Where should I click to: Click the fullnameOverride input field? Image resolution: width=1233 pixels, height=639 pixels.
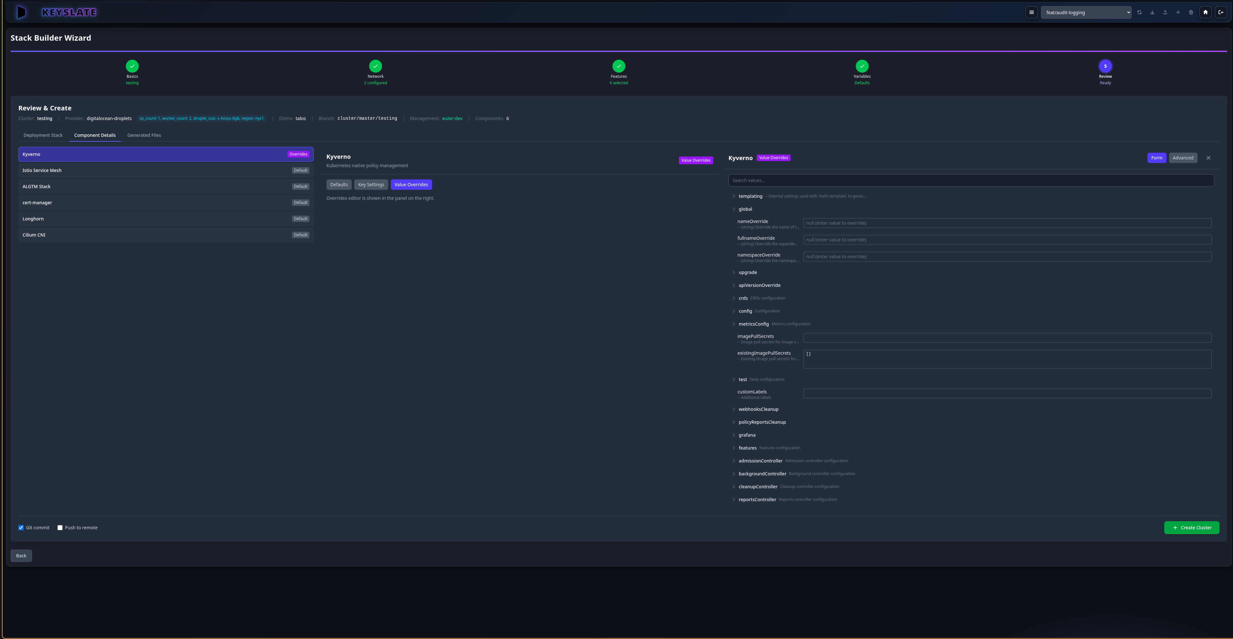(1007, 240)
